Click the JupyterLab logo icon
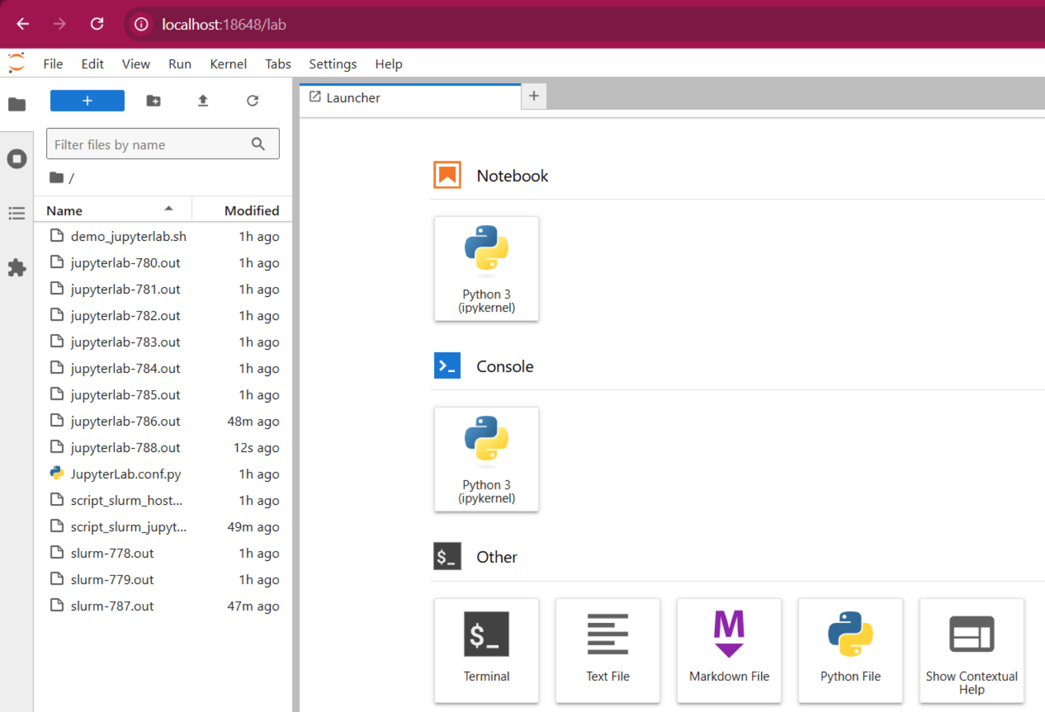 coord(17,63)
